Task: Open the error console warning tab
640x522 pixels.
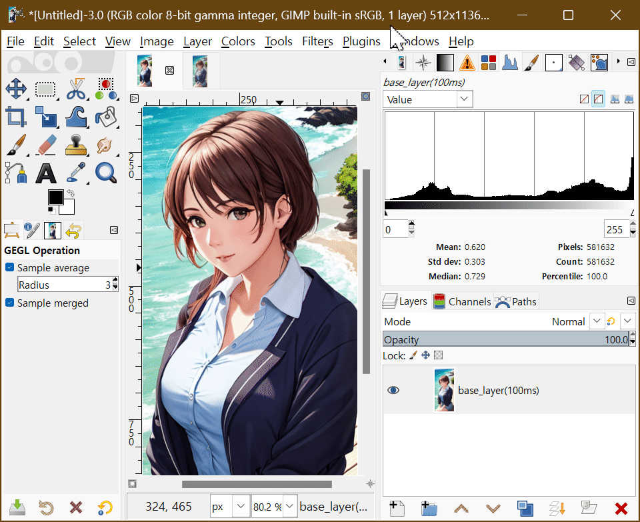Action: [x=467, y=63]
